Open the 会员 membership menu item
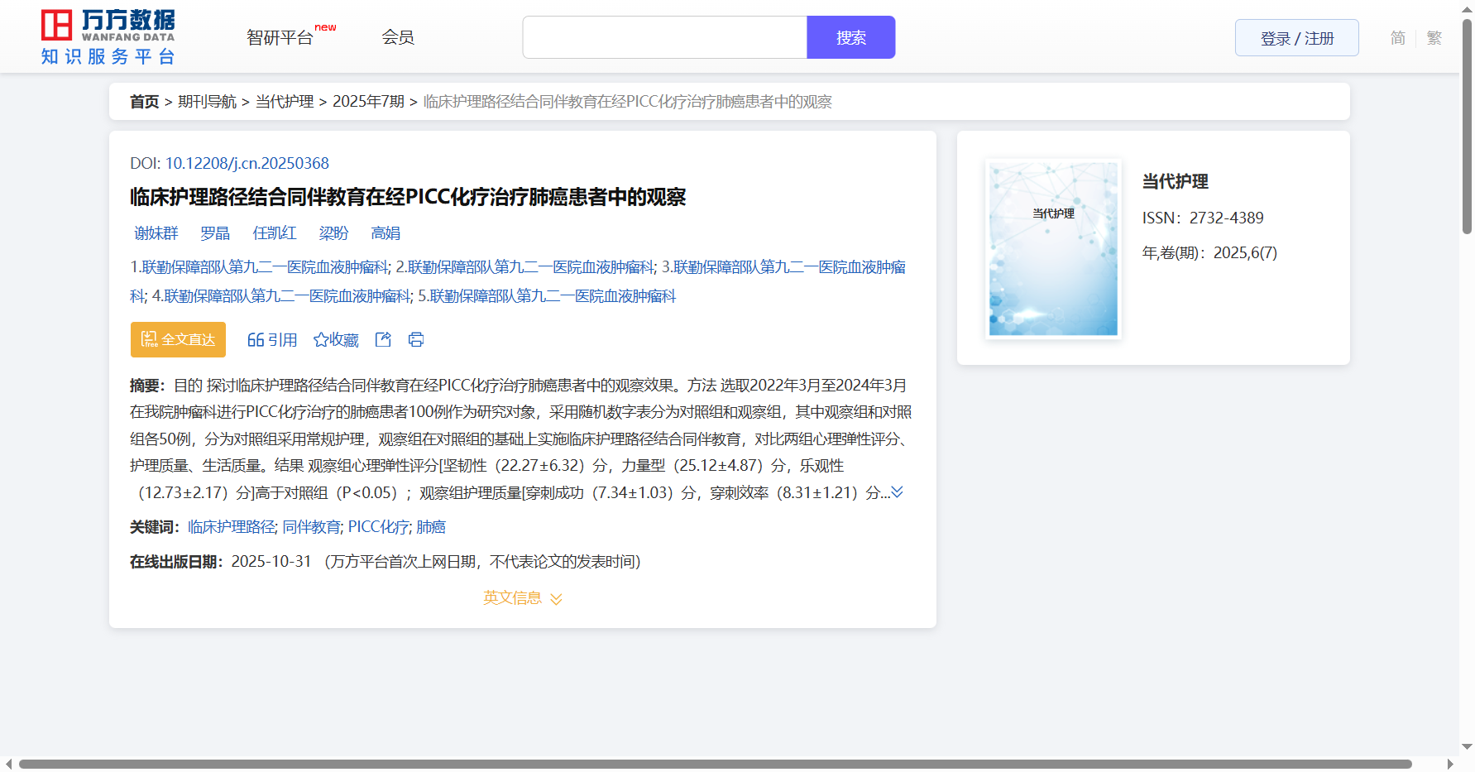Viewport: 1475px width, 772px height. [x=397, y=37]
